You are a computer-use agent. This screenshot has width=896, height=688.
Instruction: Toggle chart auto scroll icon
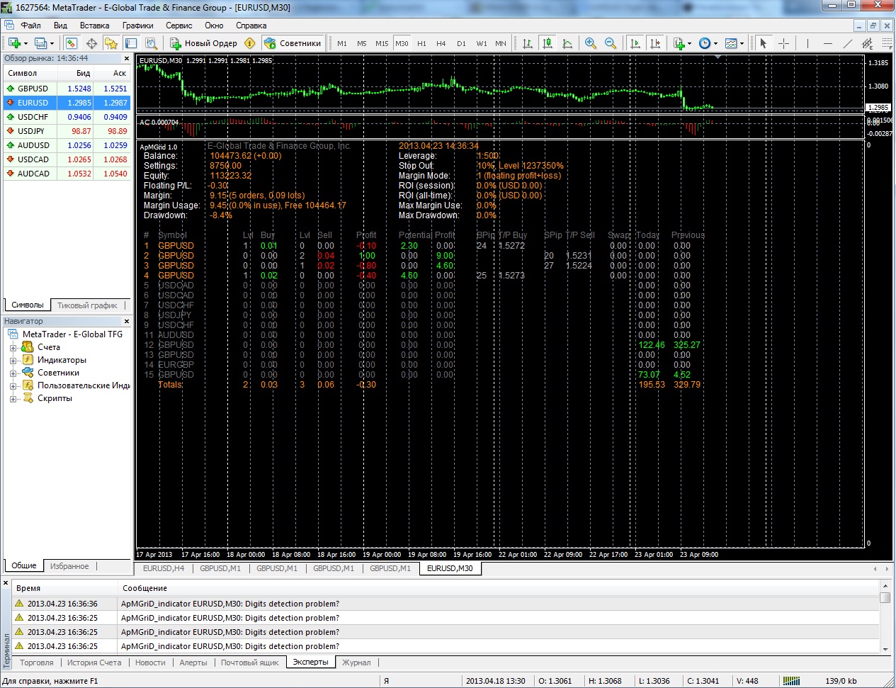(635, 43)
